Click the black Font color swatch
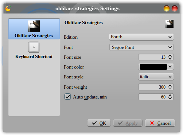 [x=153, y=67]
